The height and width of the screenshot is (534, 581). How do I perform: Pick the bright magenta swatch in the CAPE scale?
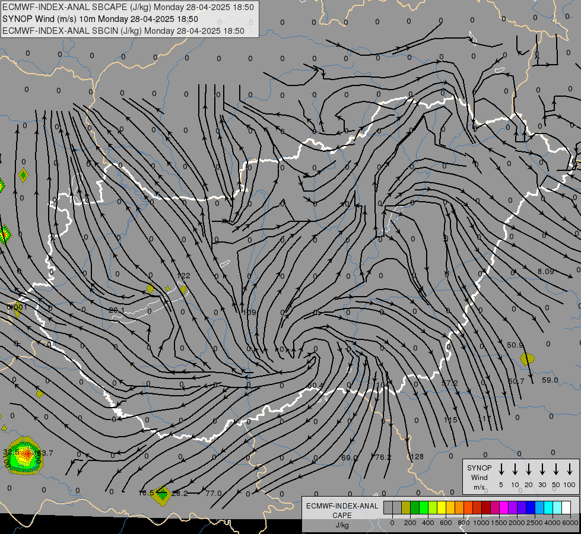[504, 507]
